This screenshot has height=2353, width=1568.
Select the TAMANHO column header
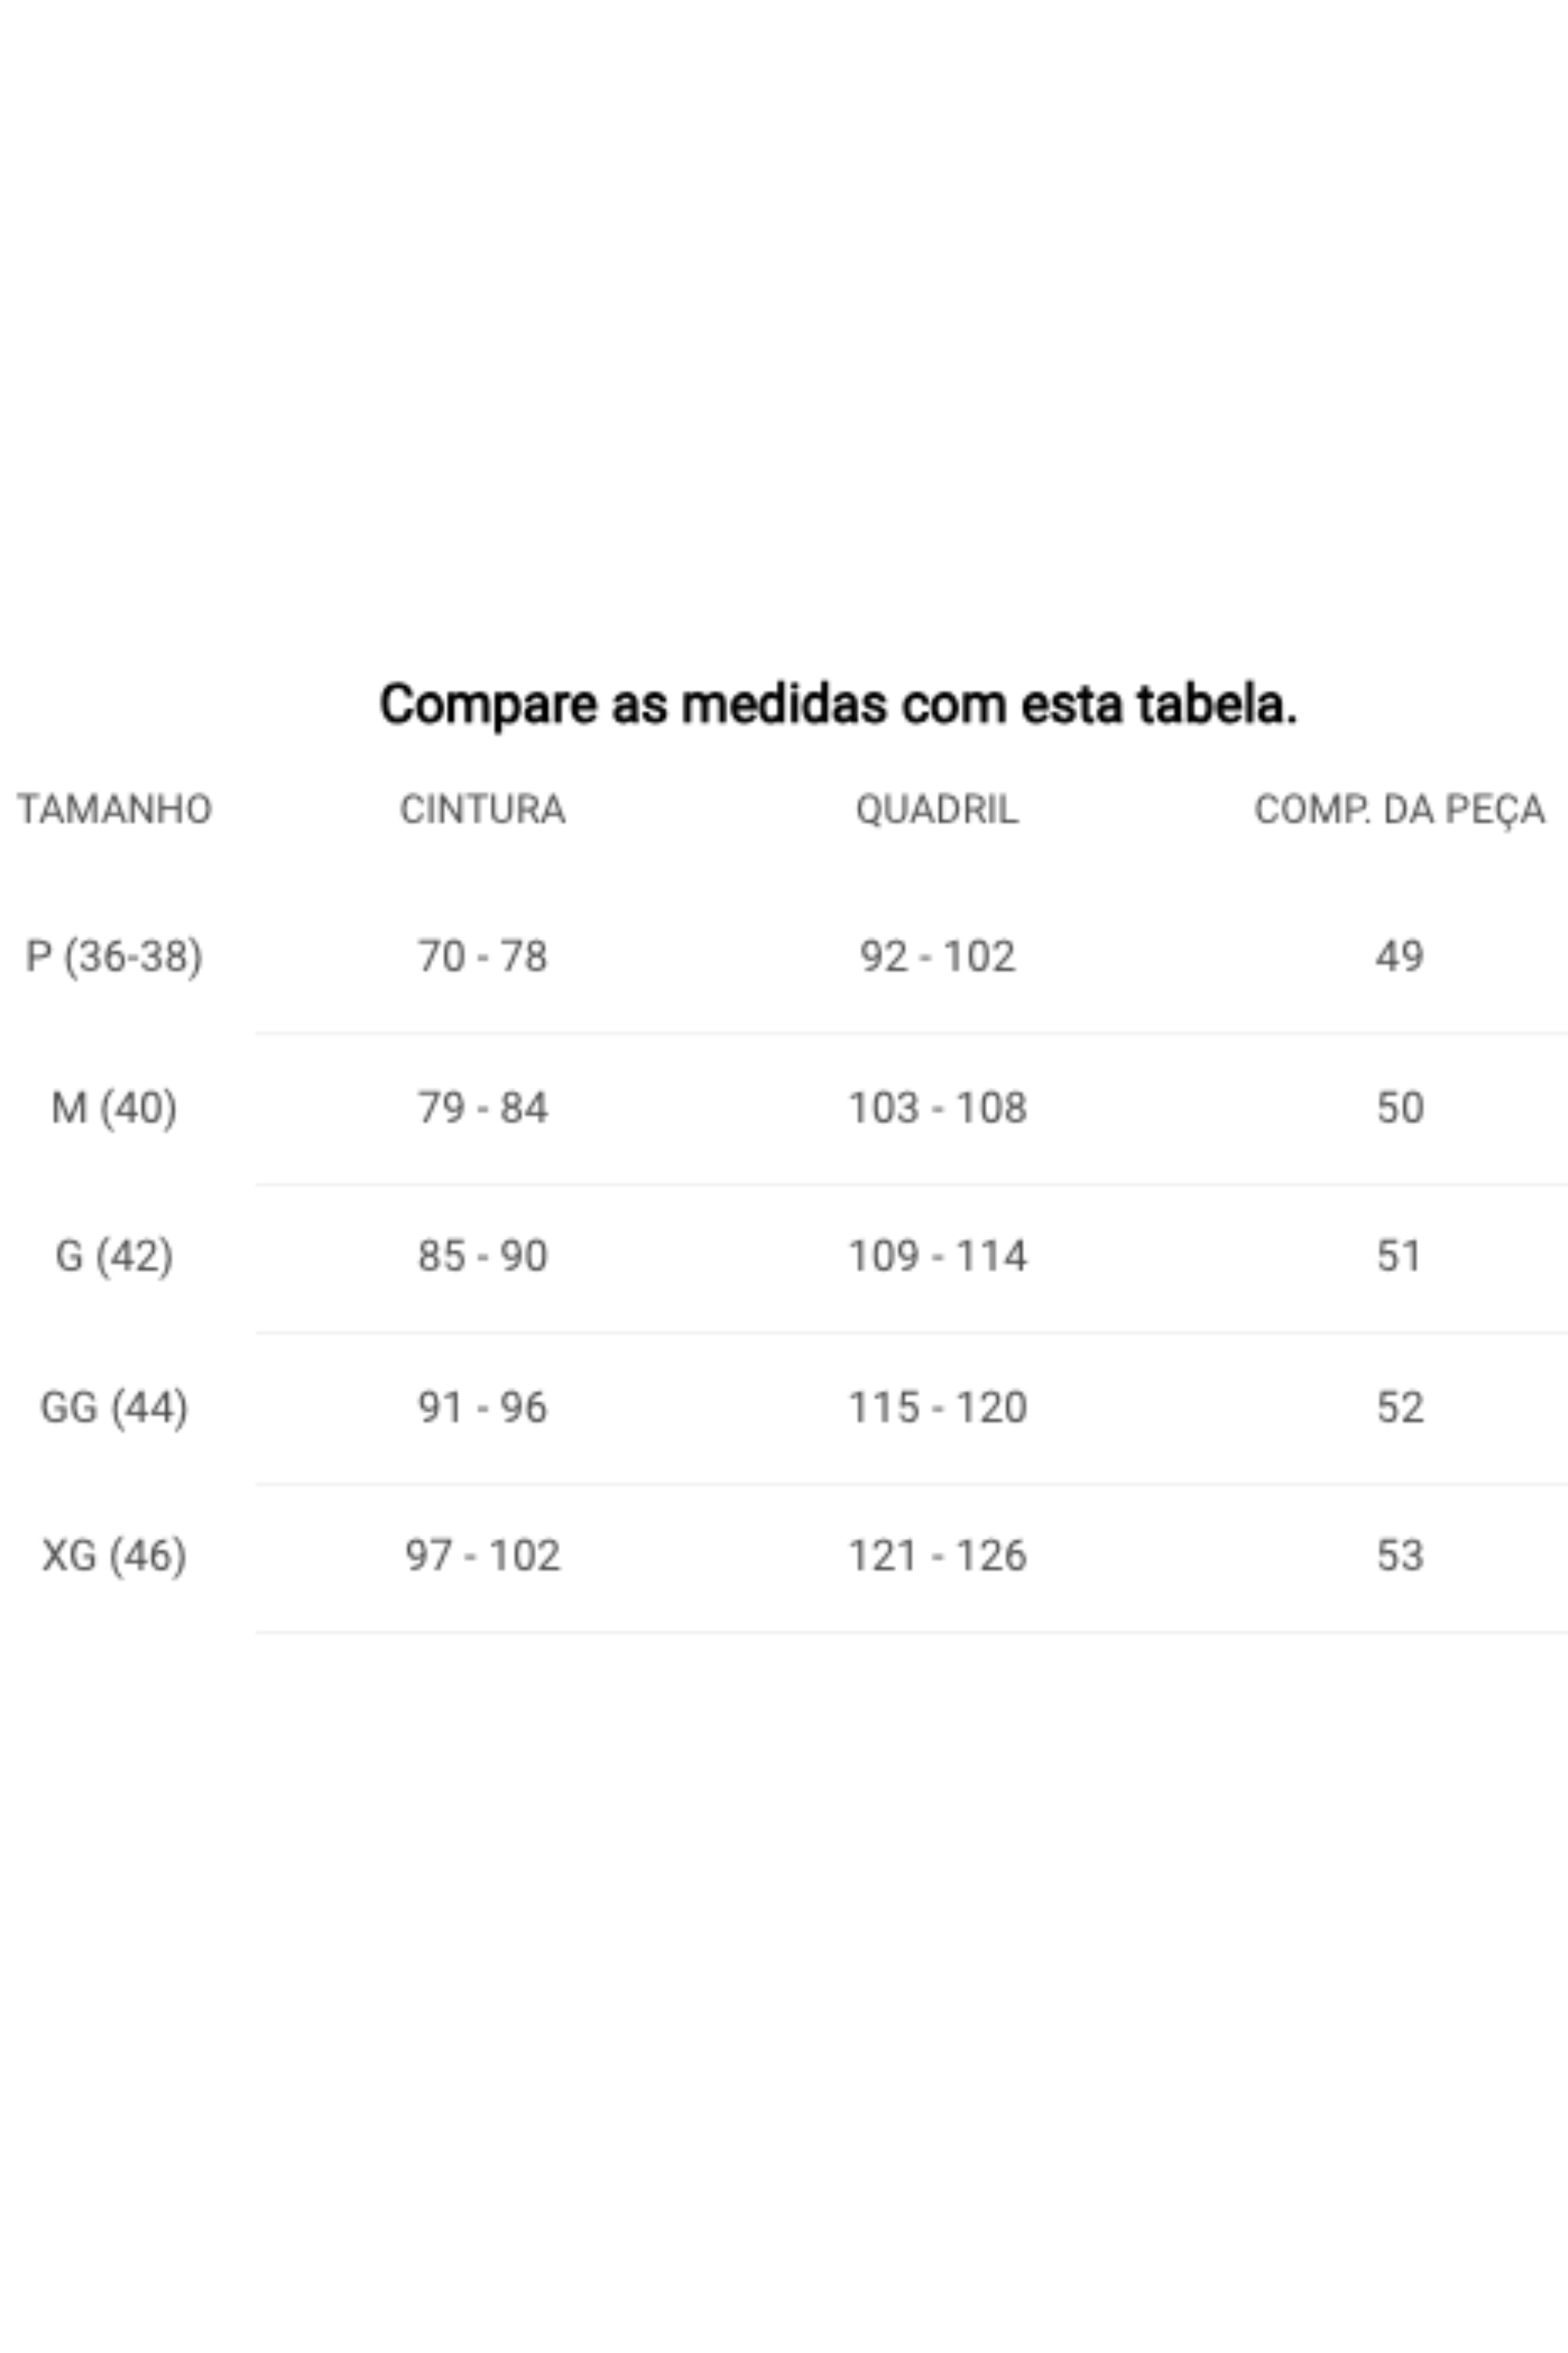114,809
